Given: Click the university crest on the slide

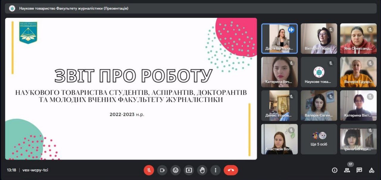Looking at the screenshot, I should [x=28, y=32].
